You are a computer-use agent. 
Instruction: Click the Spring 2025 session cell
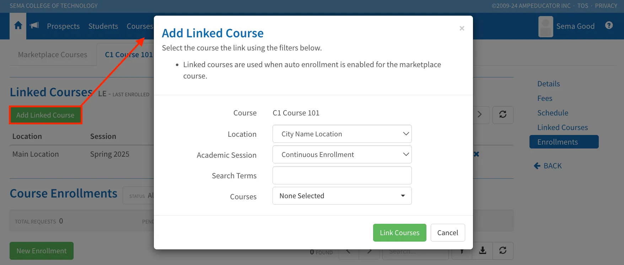click(110, 154)
